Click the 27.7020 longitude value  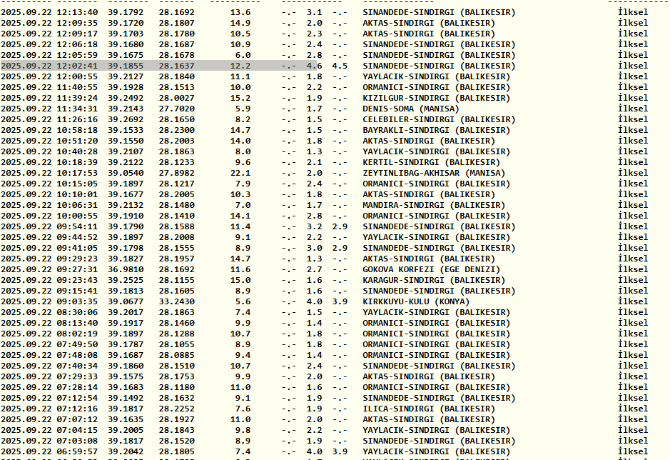click(x=176, y=109)
